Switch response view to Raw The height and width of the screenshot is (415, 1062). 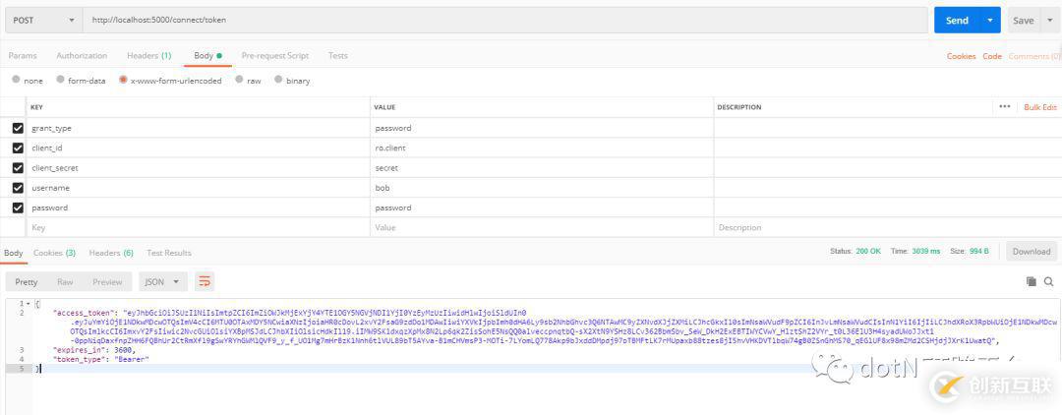pos(65,281)
